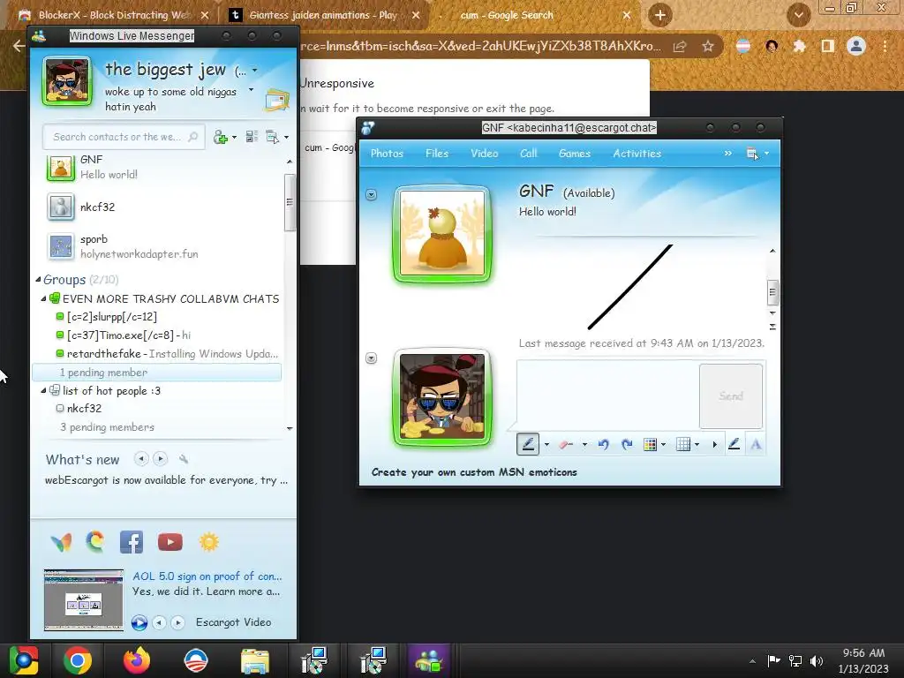Open personal message dropdown arrow

tap(251, 90)
